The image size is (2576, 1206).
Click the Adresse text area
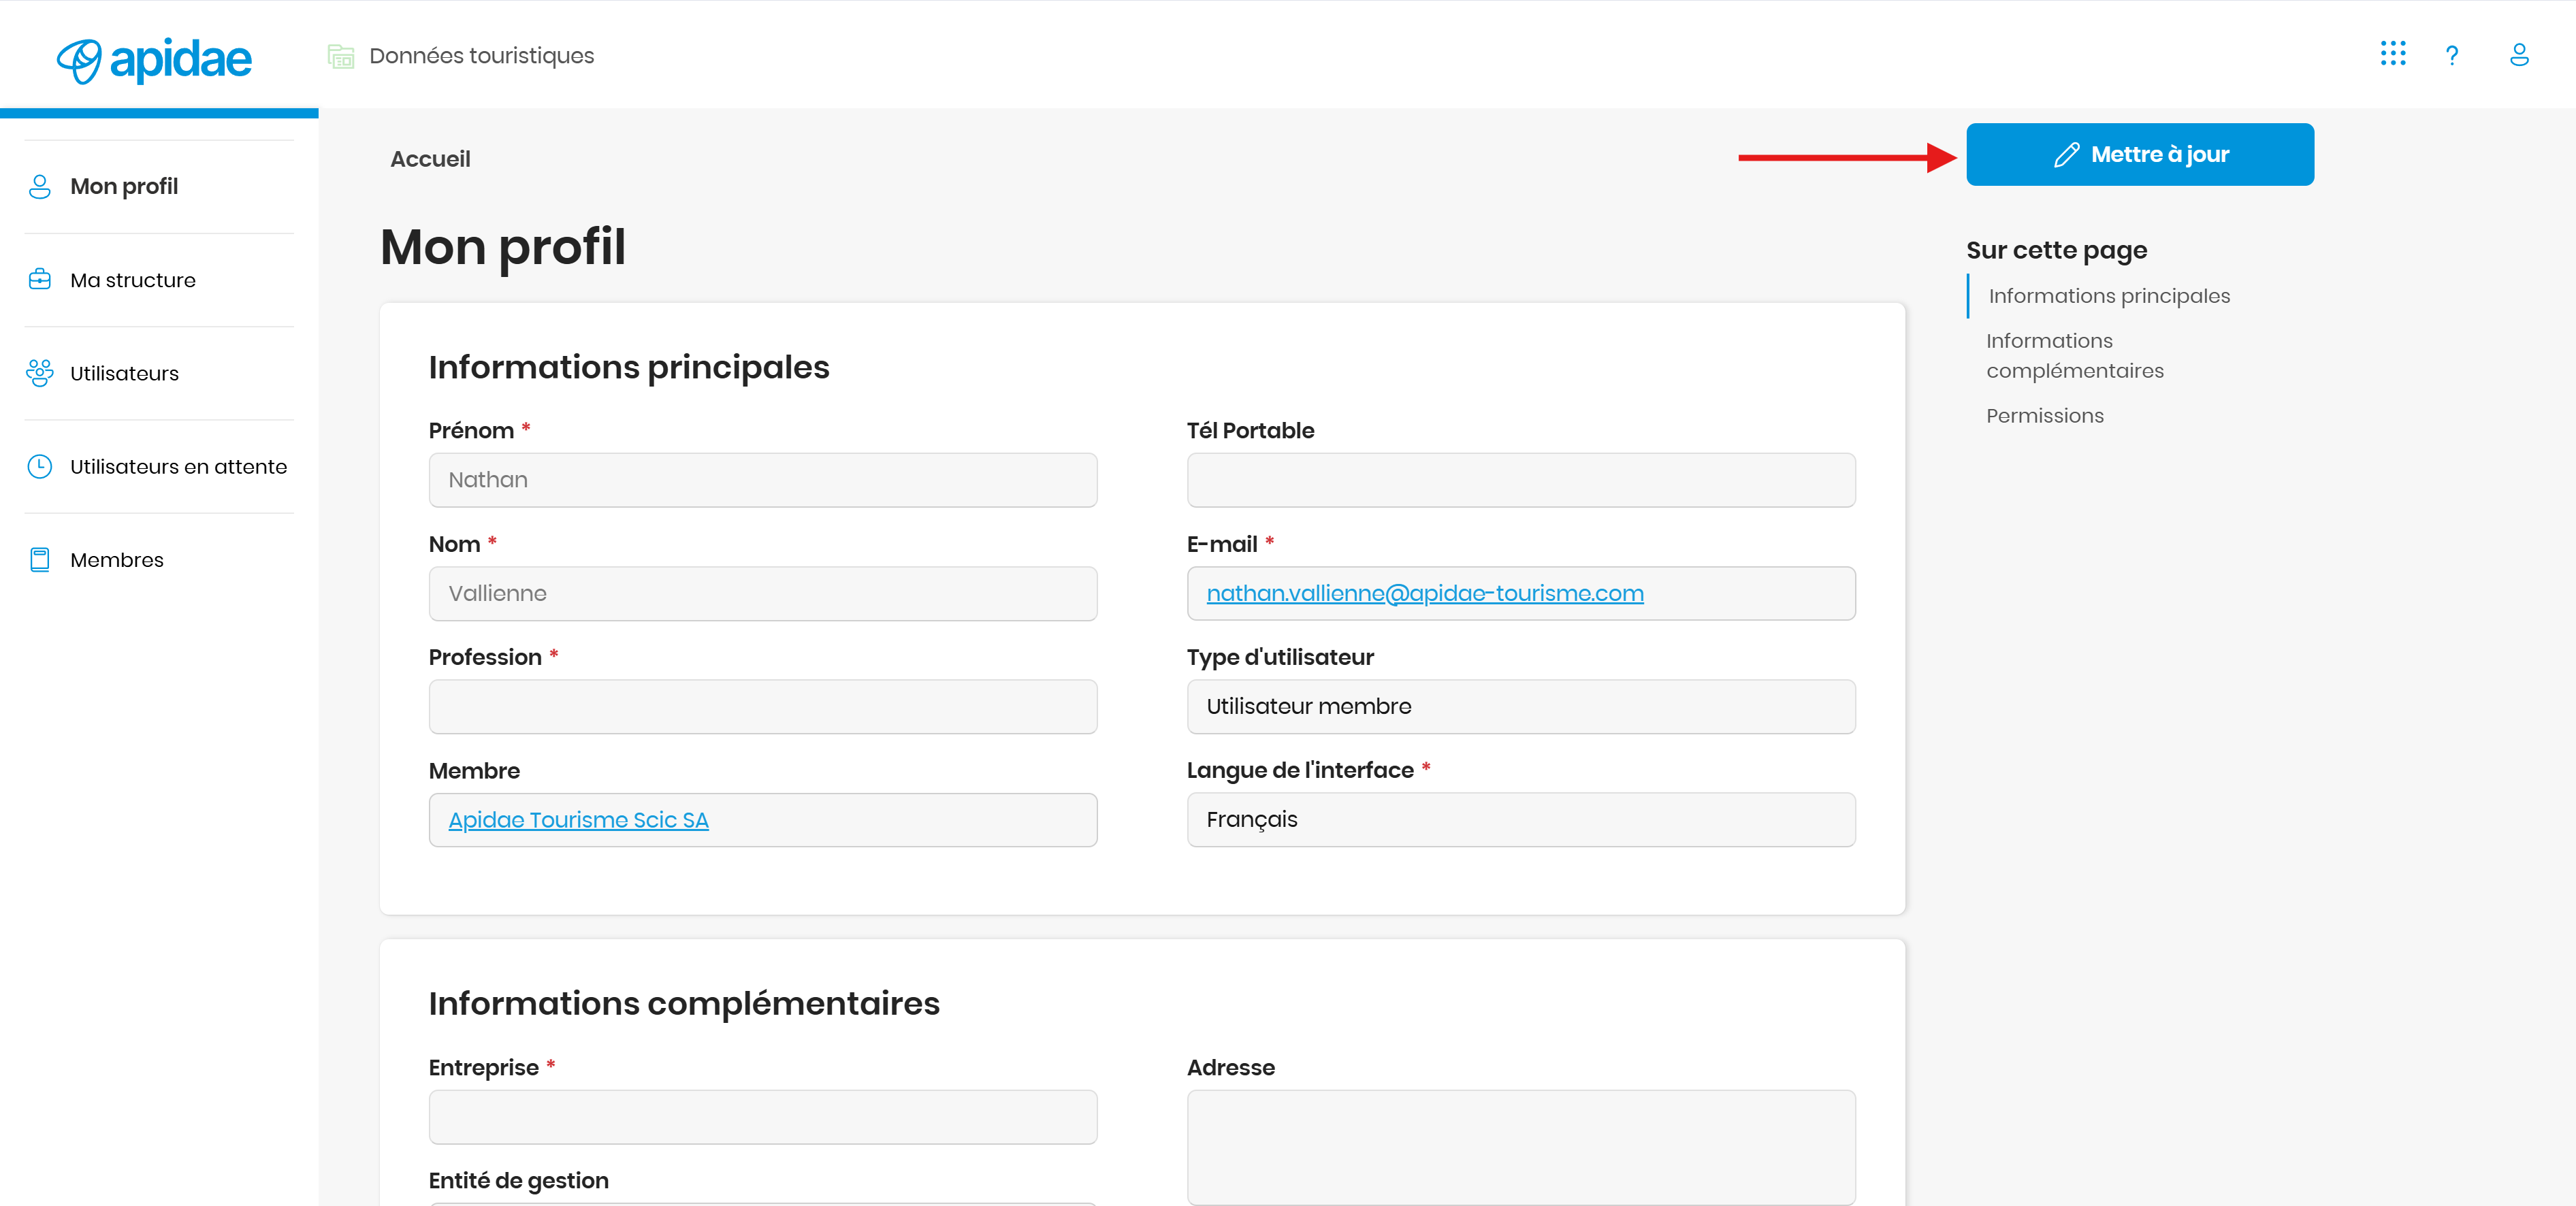1520,1147
